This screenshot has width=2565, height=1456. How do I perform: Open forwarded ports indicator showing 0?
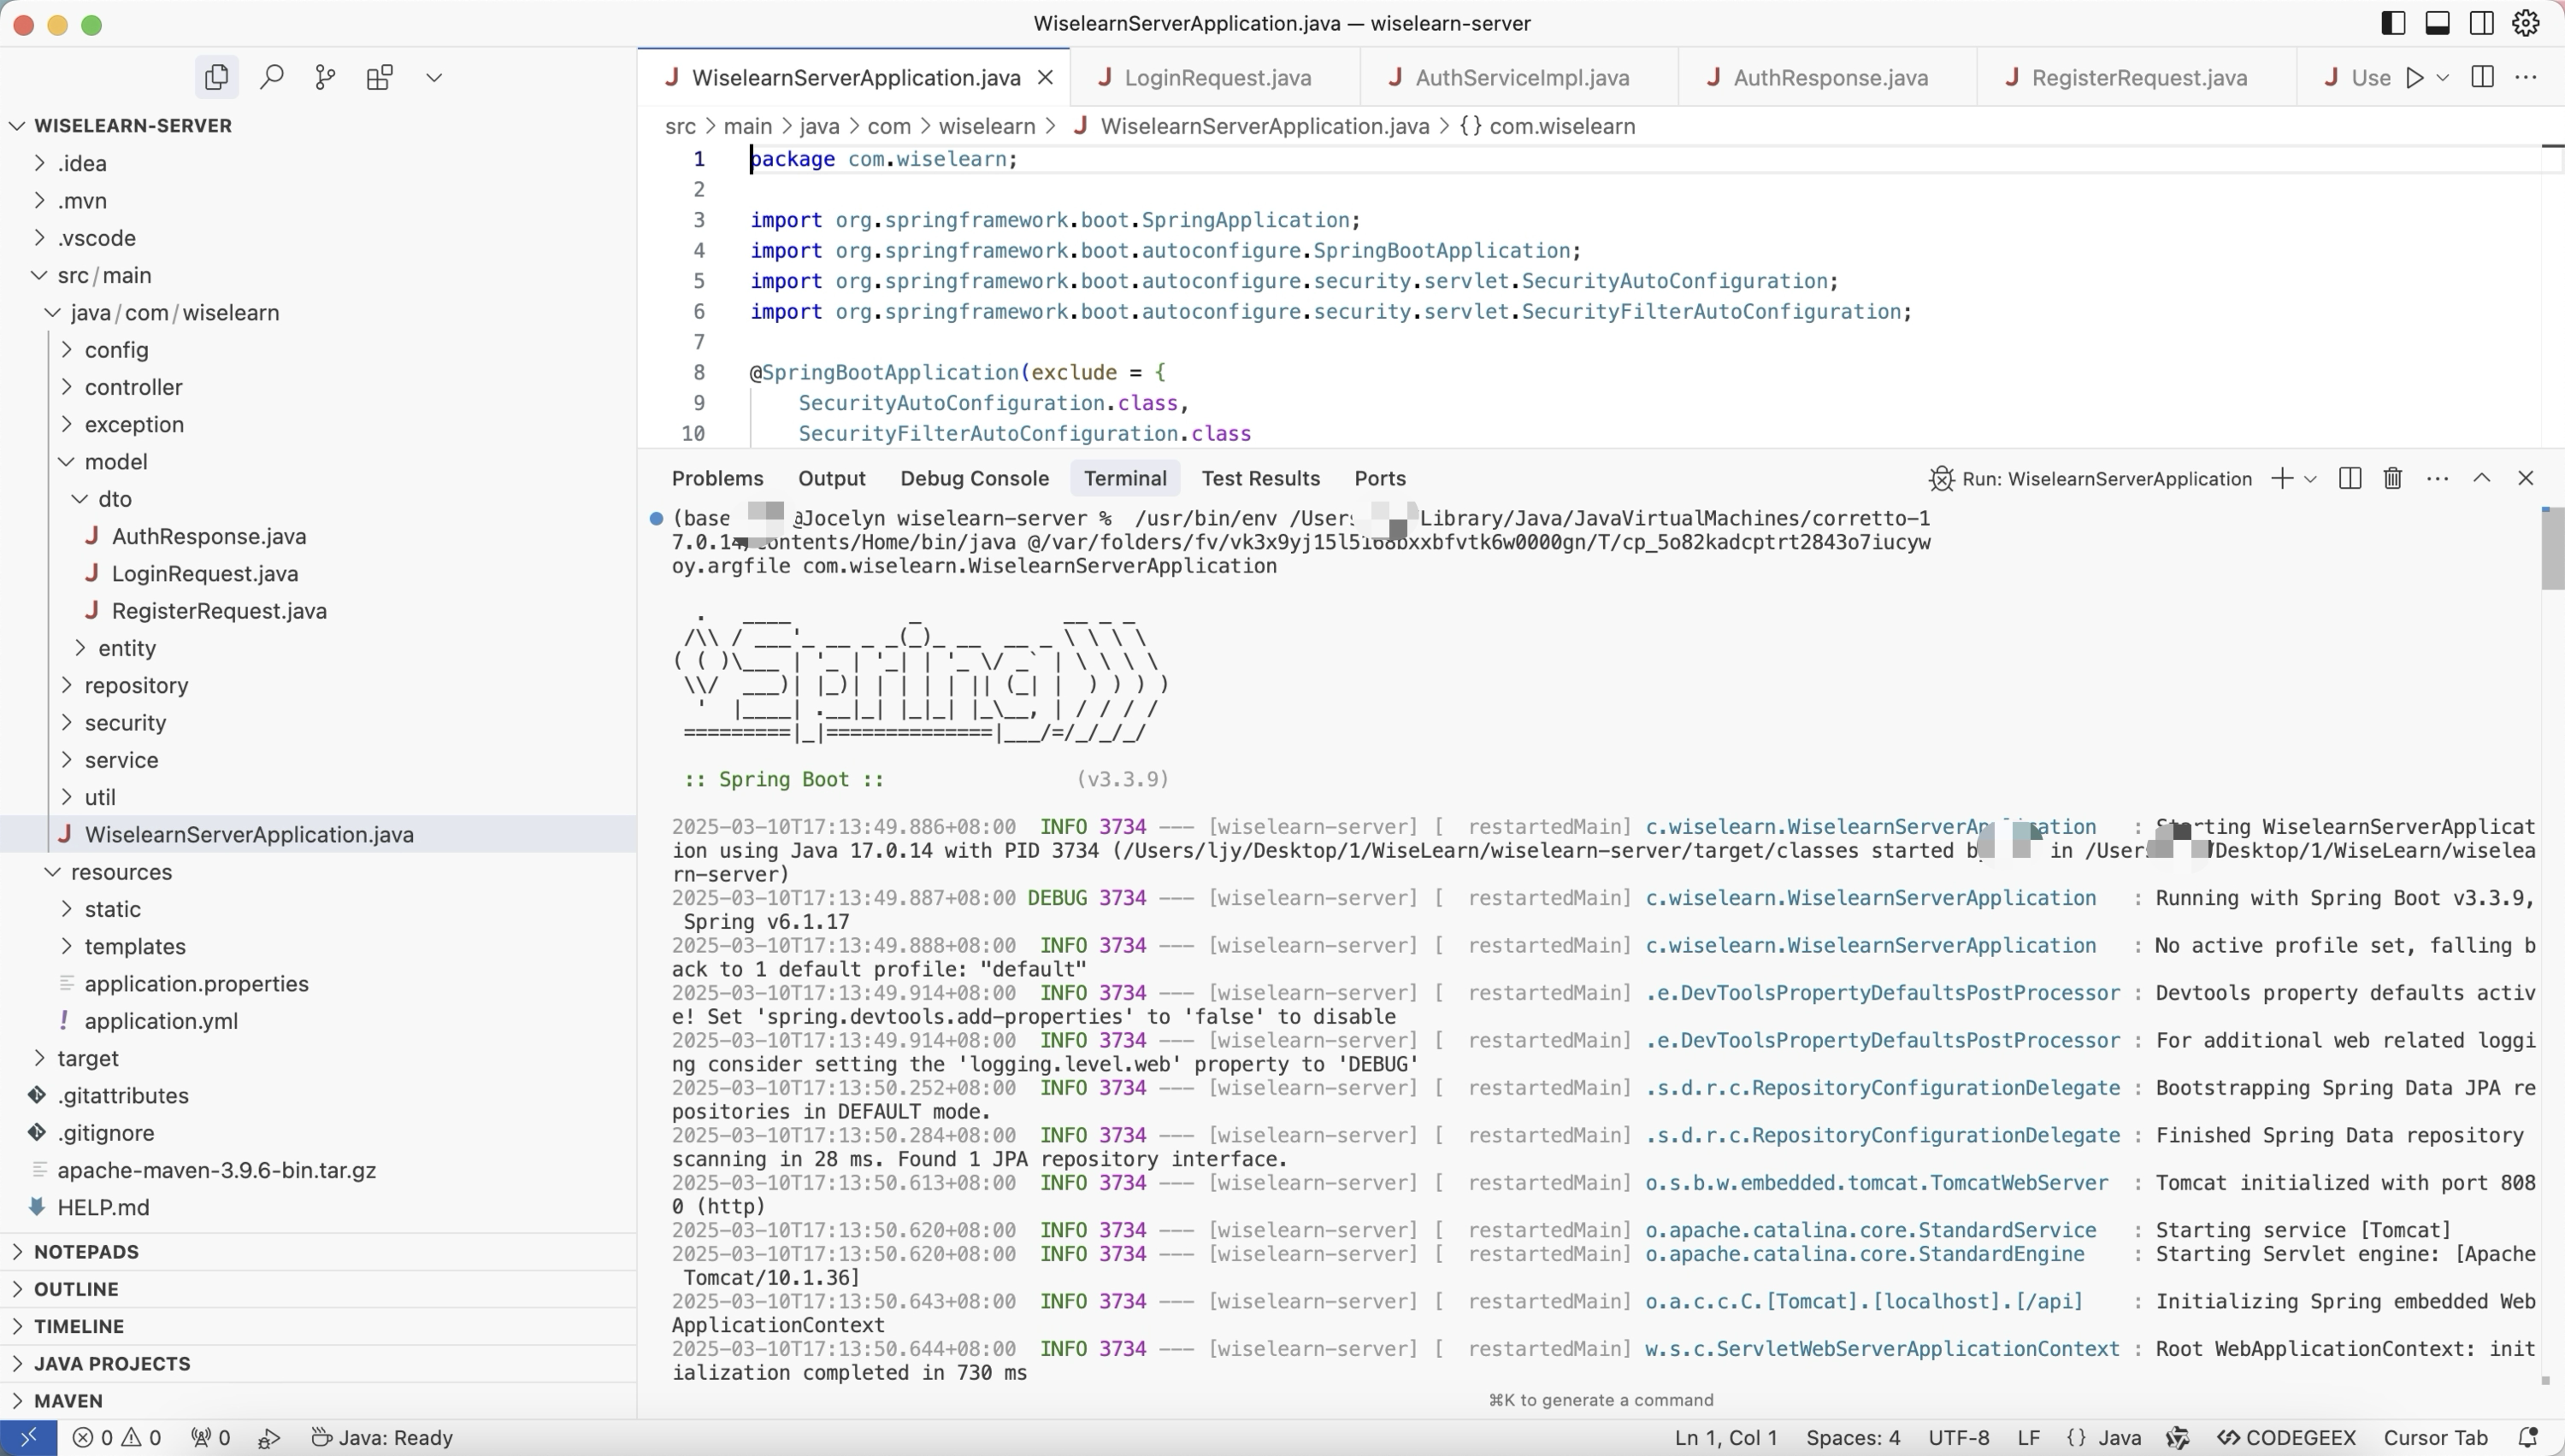211,1438
